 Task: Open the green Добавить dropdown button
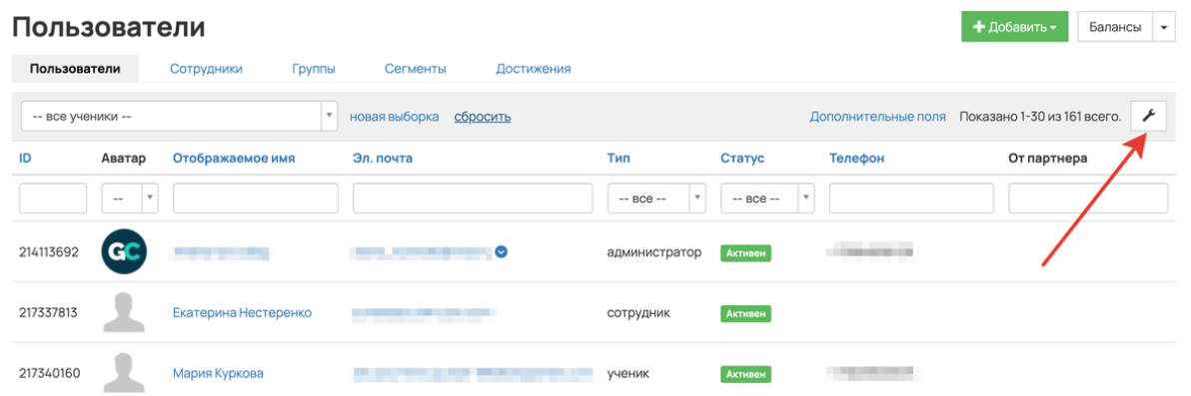pos(1015,27)
